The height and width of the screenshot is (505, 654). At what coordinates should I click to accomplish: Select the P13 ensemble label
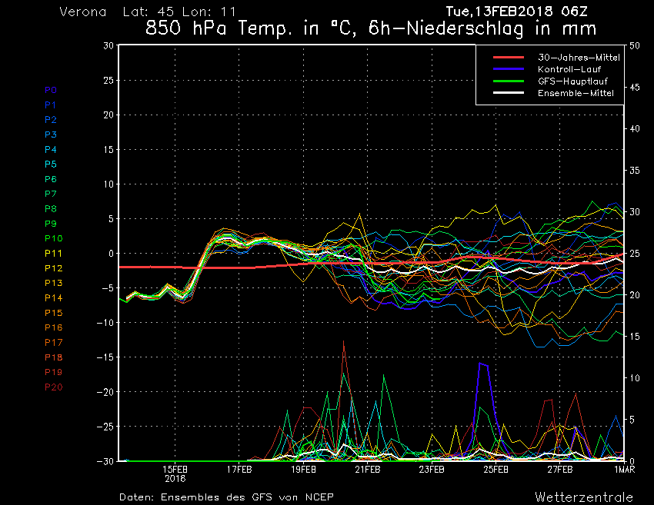53,283
